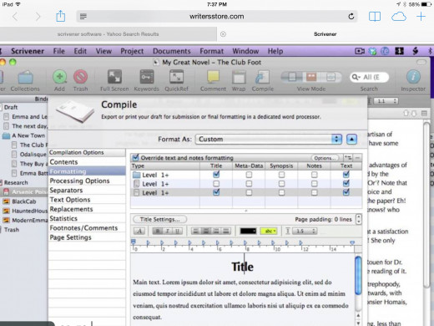Open reader view icon in address bar
This screenshot has width=434, height=326.
pyautogui.click(x=83, y=17)
